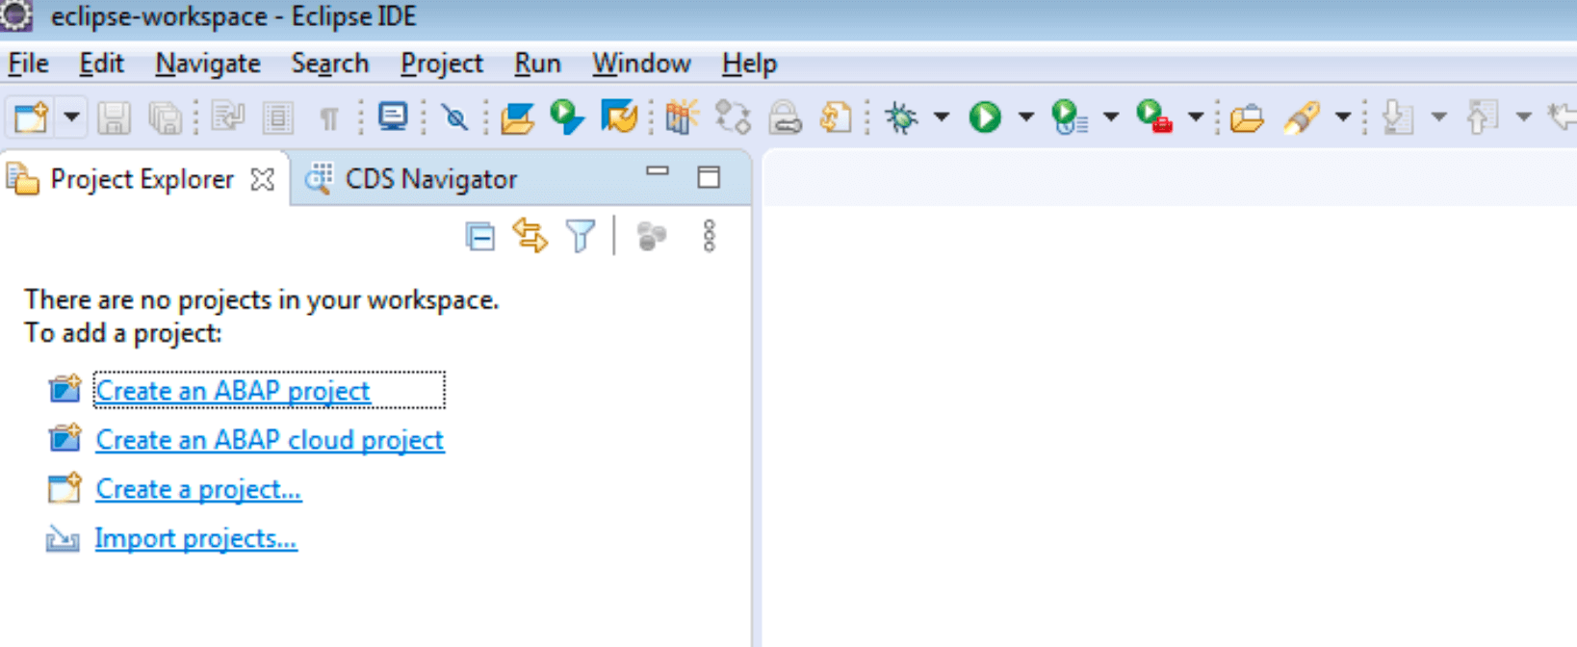Click the Search flashlight icon
Viewport: 1577px width, 647px height.
coord(1301,117)
